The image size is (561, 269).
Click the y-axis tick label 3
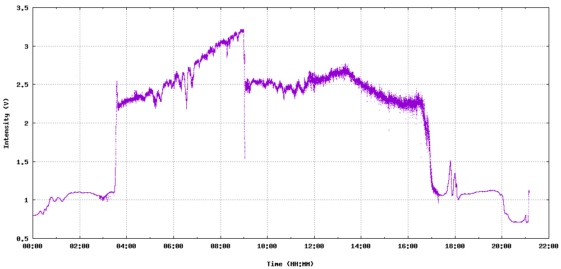(x=26, y=46)
